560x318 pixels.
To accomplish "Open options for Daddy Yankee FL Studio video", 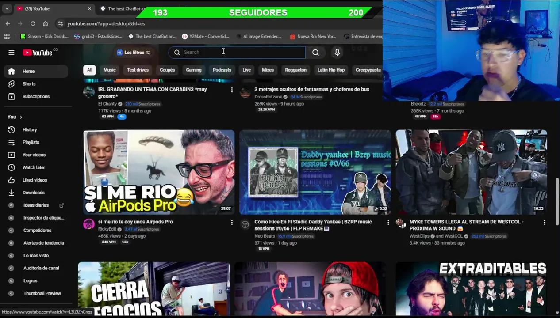I will coord(388,223).
